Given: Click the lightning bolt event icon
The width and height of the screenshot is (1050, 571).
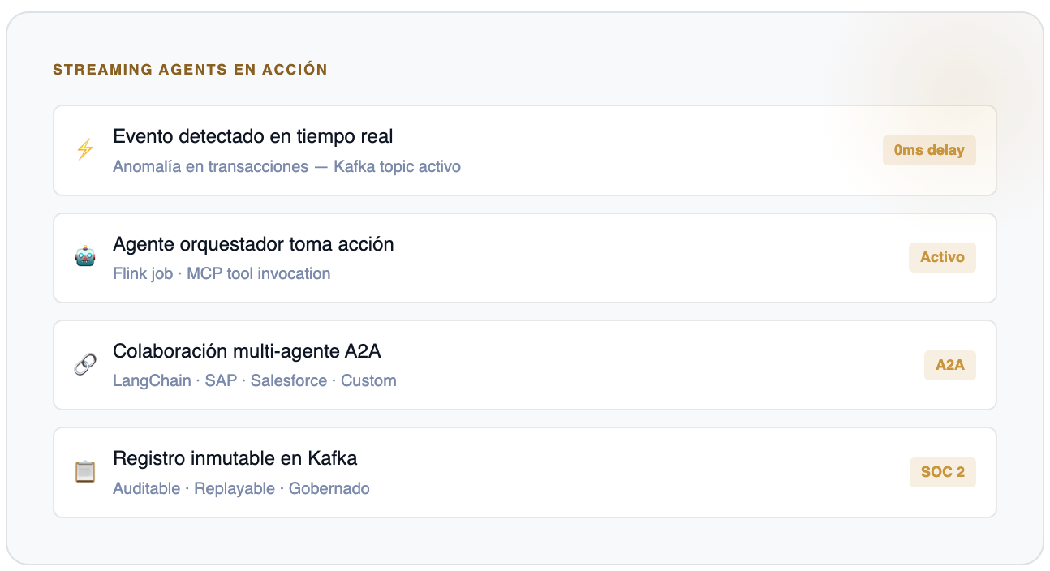Looking at the screenshot, I should tap(85, 150).
